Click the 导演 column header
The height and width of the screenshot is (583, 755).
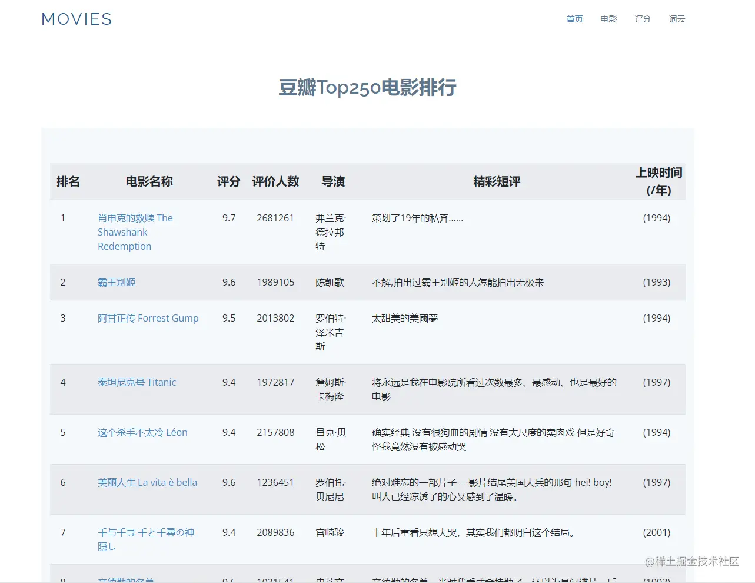tap(333, 181)
